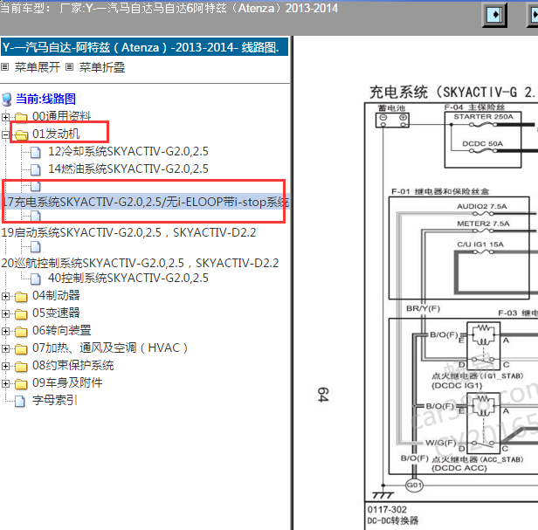Screen dimensions: 538x530
Task: Open the 当前:线路图 root link
Action: pos(45,99)
